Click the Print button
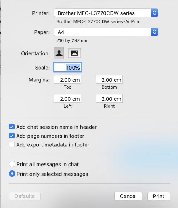The width and height of the screenshot is (178, 208). (x=159, y=196)
